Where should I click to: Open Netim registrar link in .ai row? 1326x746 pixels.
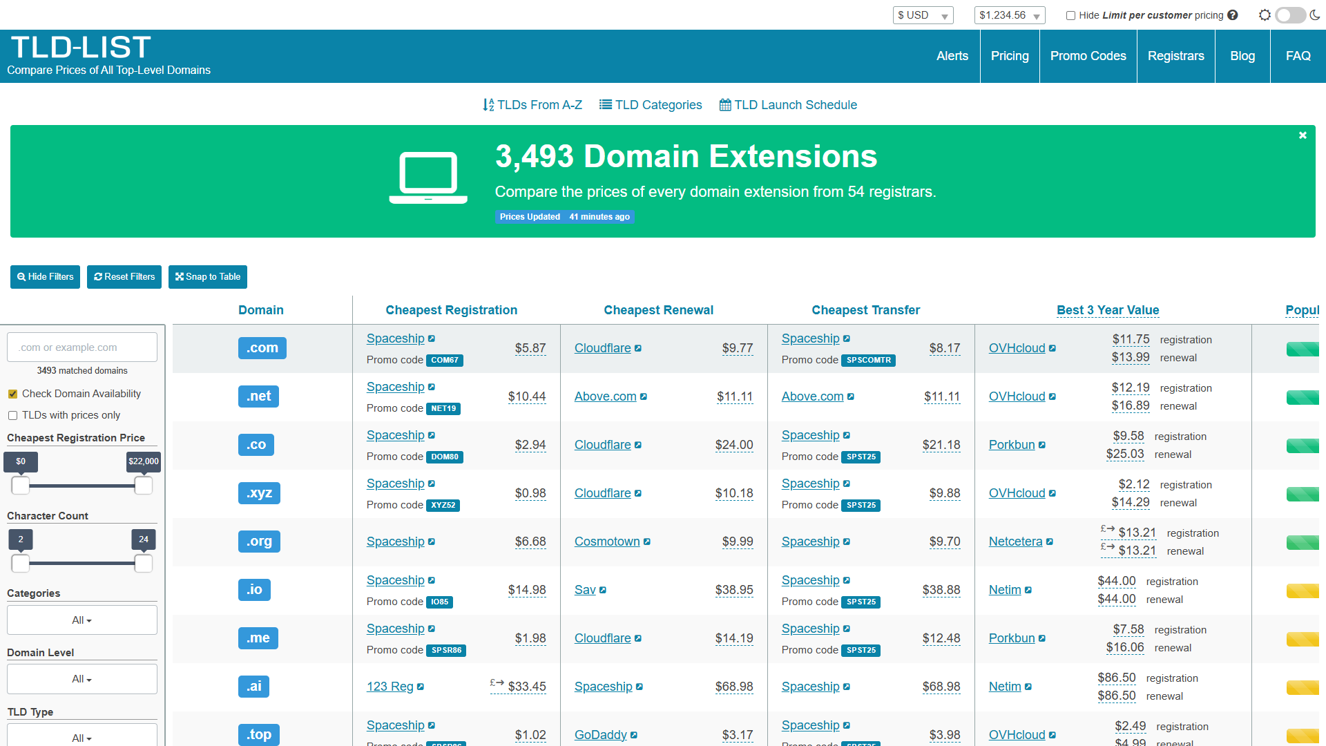pyautogui.click(x=1005, y=687)
